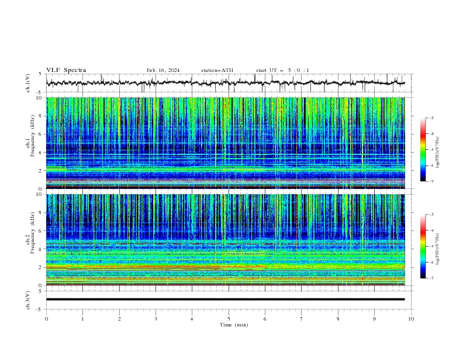463x358 pixels.
Task: Click the "5" tick on the time axis
Action: (x=229, y=319)
